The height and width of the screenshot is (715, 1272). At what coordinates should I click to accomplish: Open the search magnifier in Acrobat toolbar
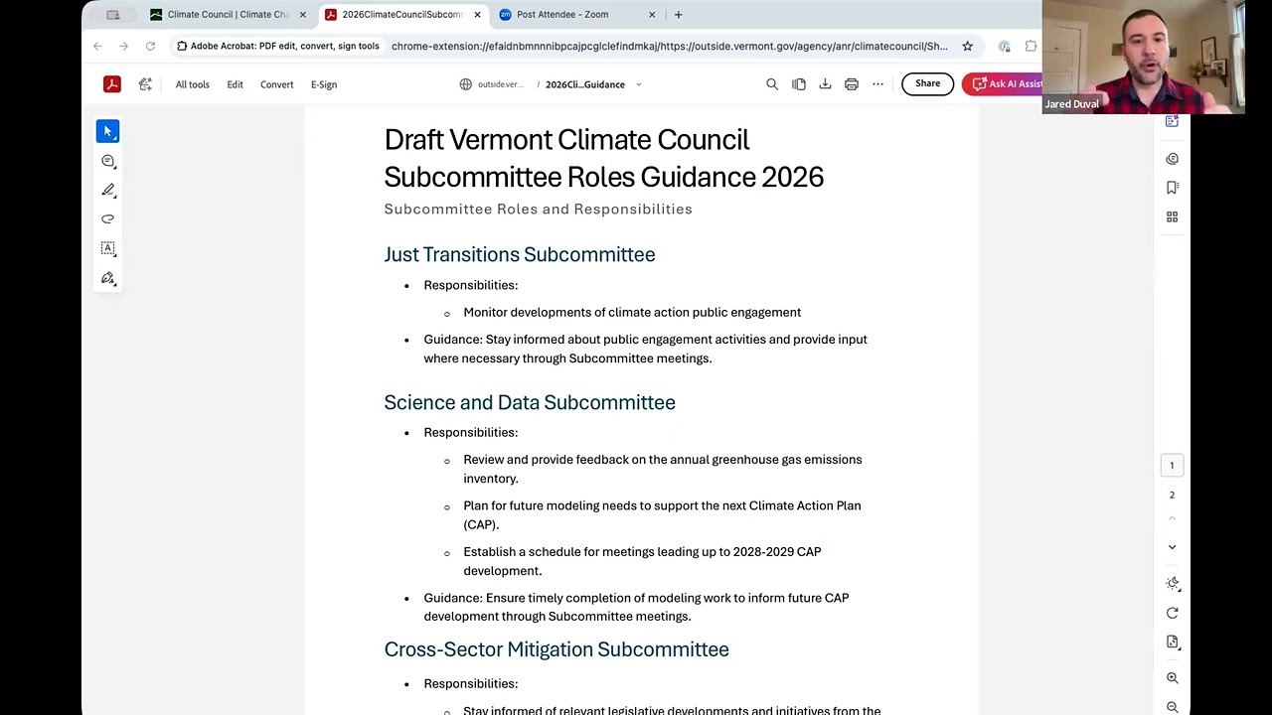point(772,84)
